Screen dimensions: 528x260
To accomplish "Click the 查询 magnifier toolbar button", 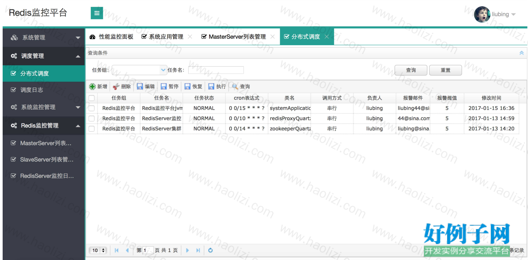I will tap(241, 86).
